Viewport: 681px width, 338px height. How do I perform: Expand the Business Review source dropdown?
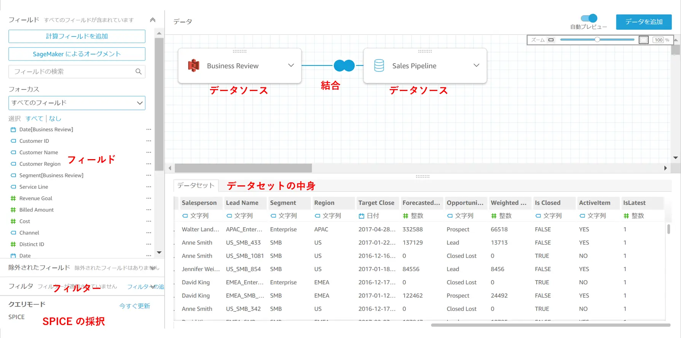[x=291, y=65]
